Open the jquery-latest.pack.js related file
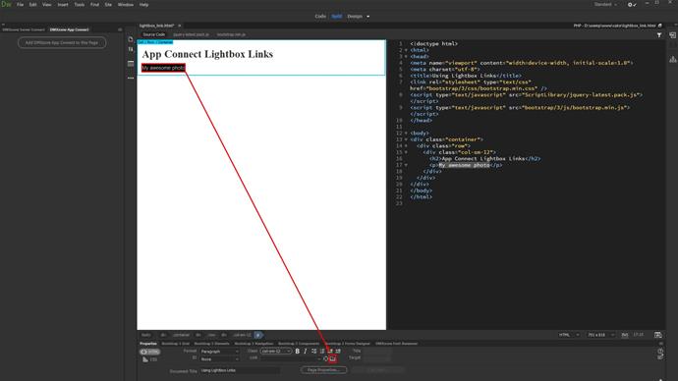Screen dimensions: 678x381 (191, 34)
